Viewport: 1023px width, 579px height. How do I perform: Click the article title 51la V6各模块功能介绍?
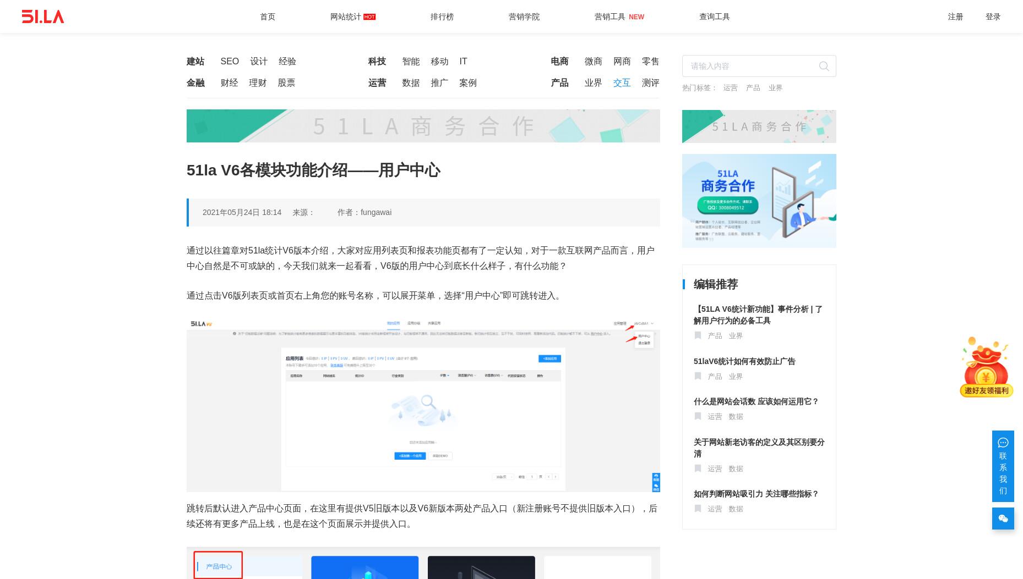coord(313,170)
